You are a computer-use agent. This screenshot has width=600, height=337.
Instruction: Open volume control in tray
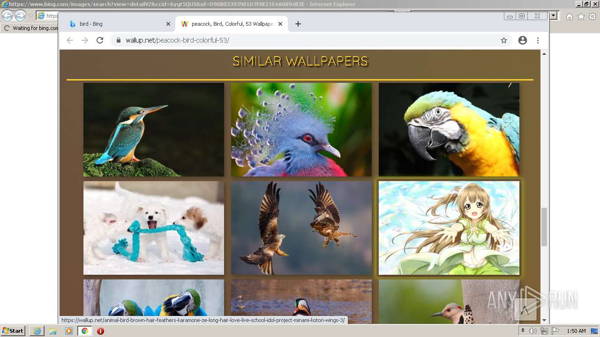point(533,331)
